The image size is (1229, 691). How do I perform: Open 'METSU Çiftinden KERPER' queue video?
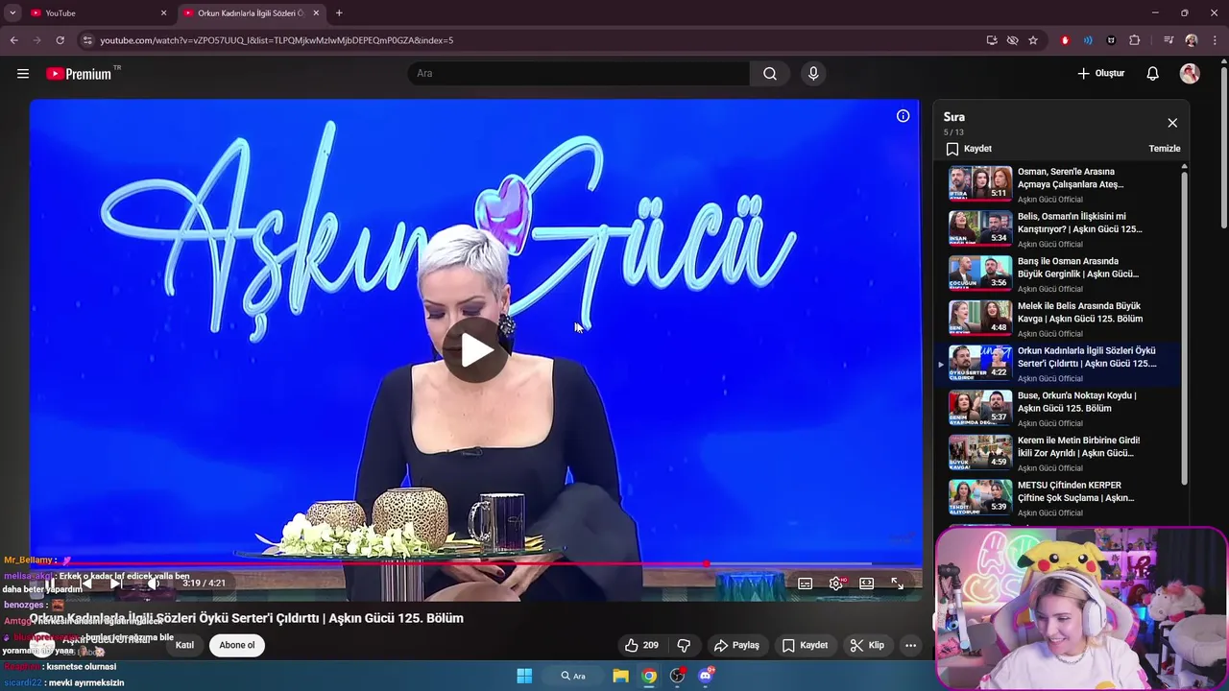click(1063, 498)
